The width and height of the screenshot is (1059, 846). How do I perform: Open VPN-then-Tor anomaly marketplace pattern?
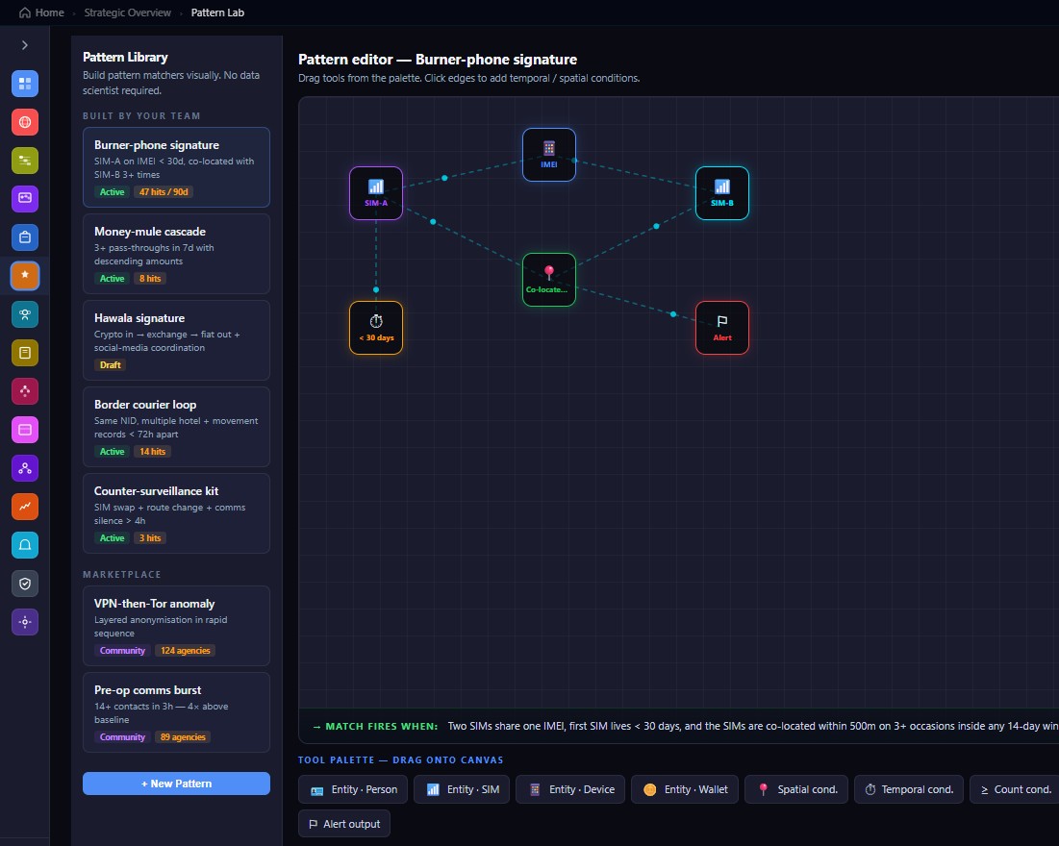tap(176, 626)
